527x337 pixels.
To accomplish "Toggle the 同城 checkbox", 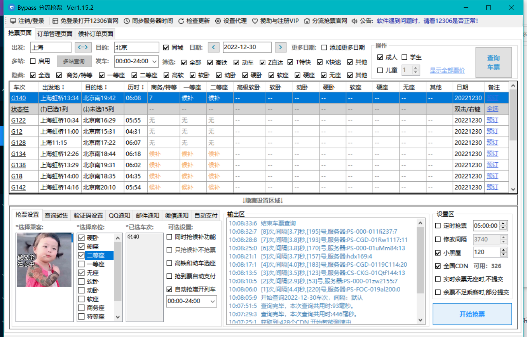I will point(166,47).
